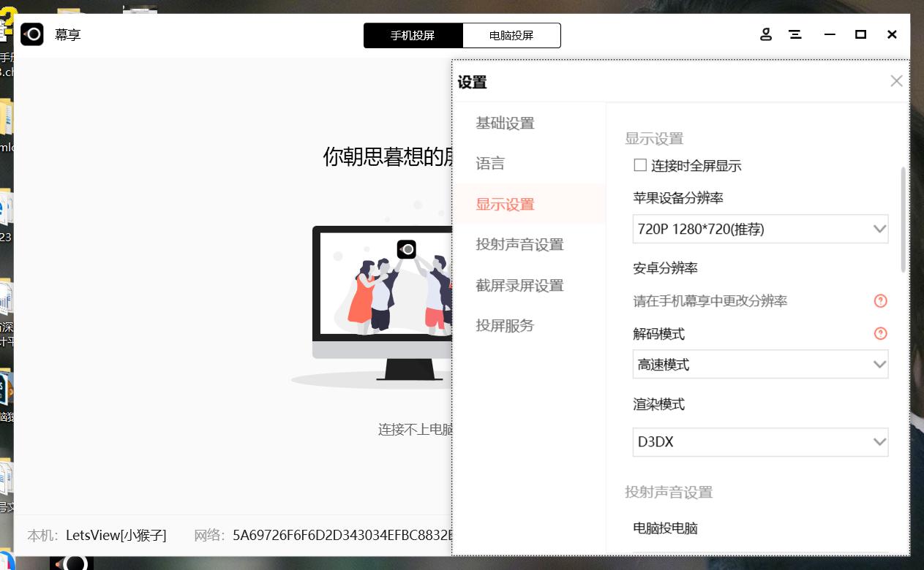The height and width of the screenshot is (570, 924).
Task: Click the scrollbar inside the settings panel
Action: click(904, 205)
